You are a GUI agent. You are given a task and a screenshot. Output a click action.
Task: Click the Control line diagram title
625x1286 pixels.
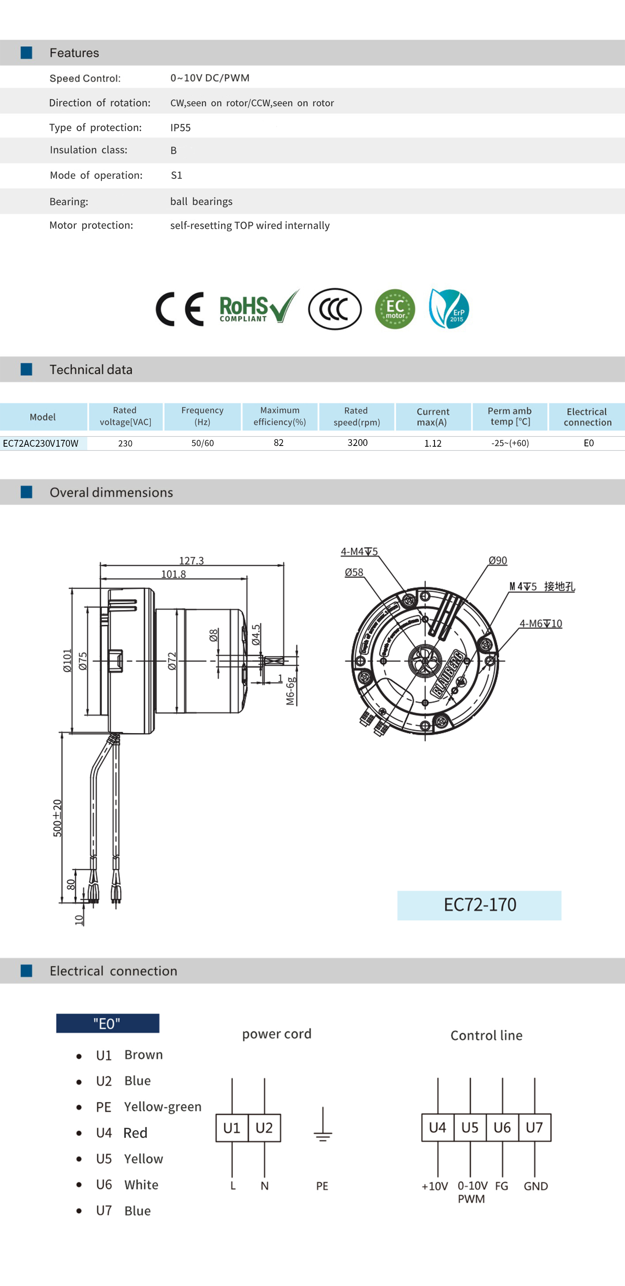486,1035
